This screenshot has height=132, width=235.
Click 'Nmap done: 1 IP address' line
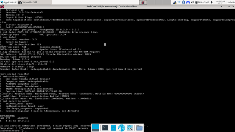(x=44, y=128)
